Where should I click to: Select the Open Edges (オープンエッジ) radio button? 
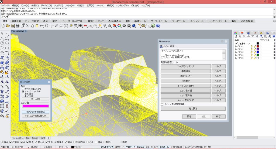[x=23, y=92]
